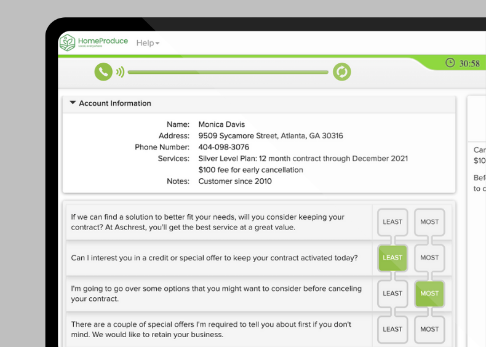Toggle the highlighted MOST on "go over some options"
This screenshot has height=347, width=486.
tap(429, 293)
